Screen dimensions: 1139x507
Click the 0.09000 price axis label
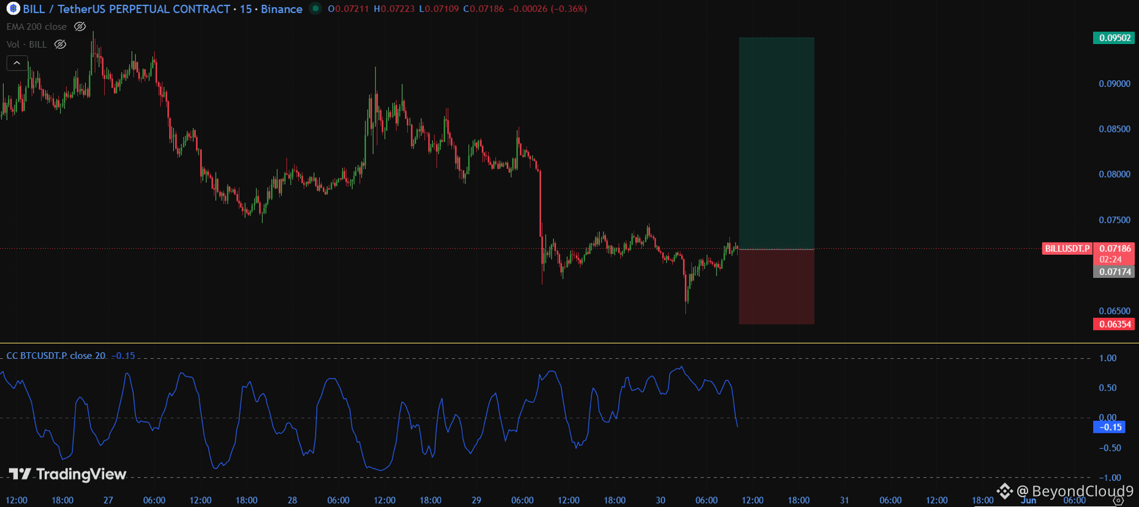point(1115,84)
